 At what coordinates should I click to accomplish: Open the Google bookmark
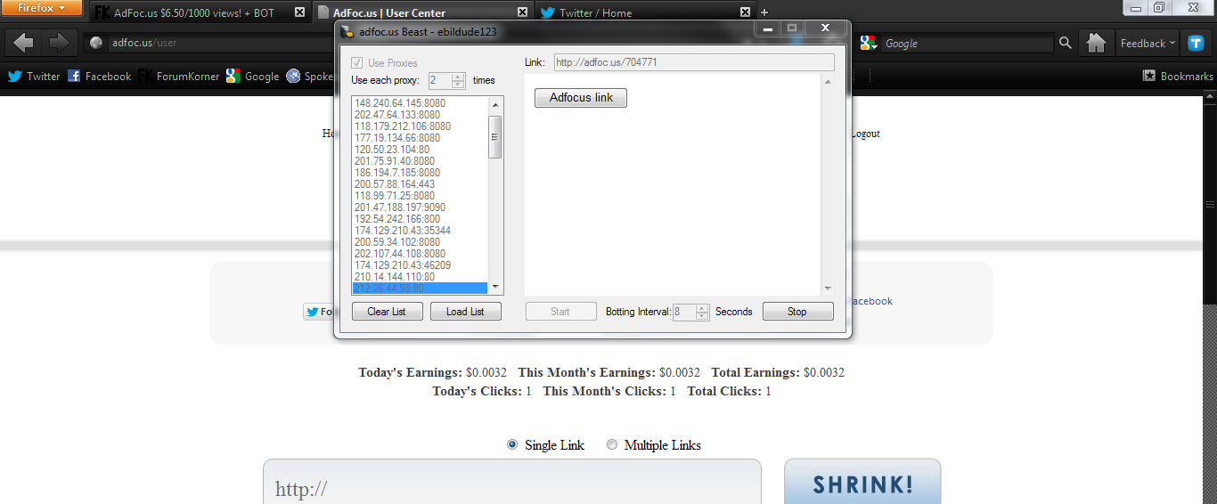tap(252, 77)
